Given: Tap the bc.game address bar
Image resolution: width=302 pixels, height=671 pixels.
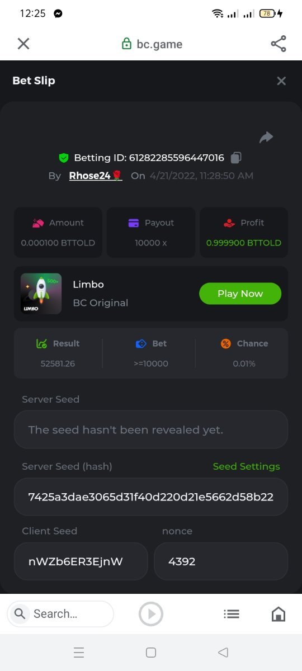Looking at the screenshot, I should click(152, 44).
